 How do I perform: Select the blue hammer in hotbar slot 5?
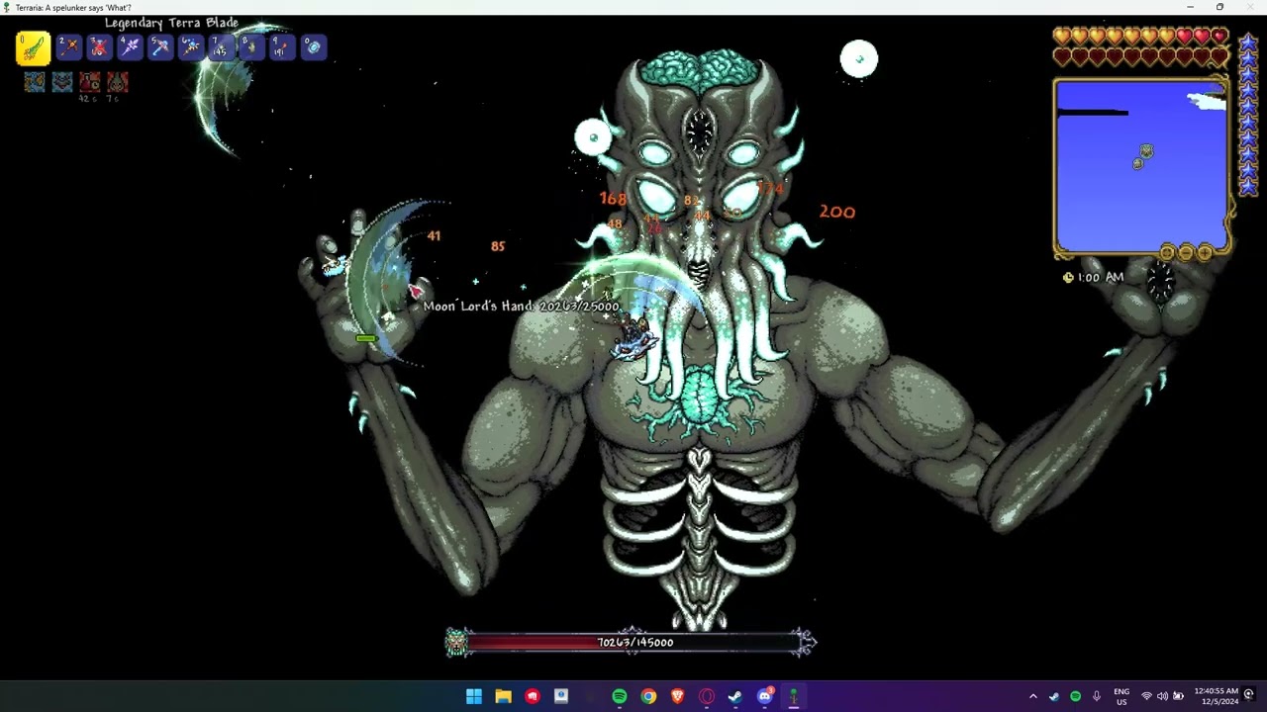160,46
